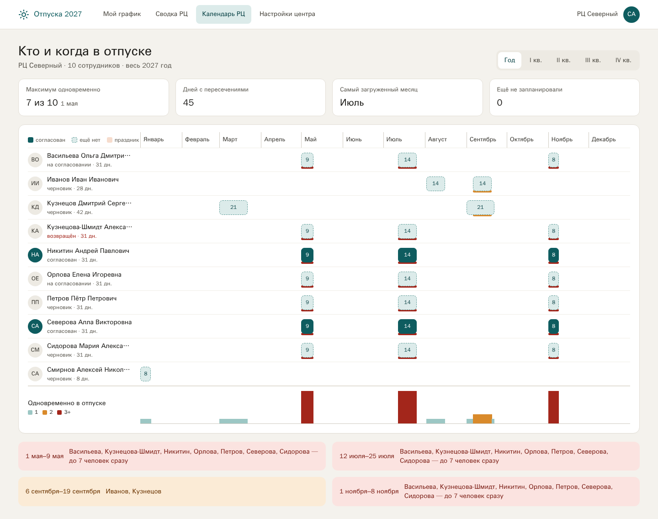This screenshot has width=658, height=519.
Task: Click the ВО avatar for Васильева Ольга
Action: tap(35, 160)
